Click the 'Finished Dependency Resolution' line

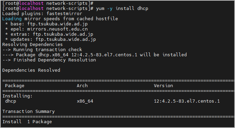[49, 60]
